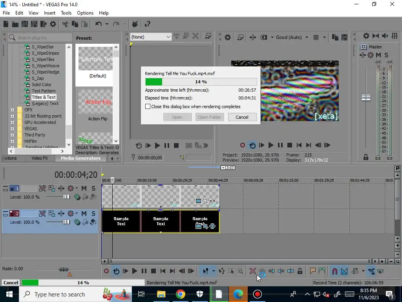Mute video track 1

(84, 188)
